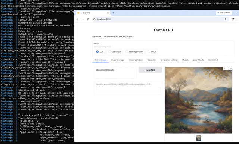Click terminal line "'diffusion_task': 'text_to_image'"
Screen dimensions: 239x144
click(42, 126)
